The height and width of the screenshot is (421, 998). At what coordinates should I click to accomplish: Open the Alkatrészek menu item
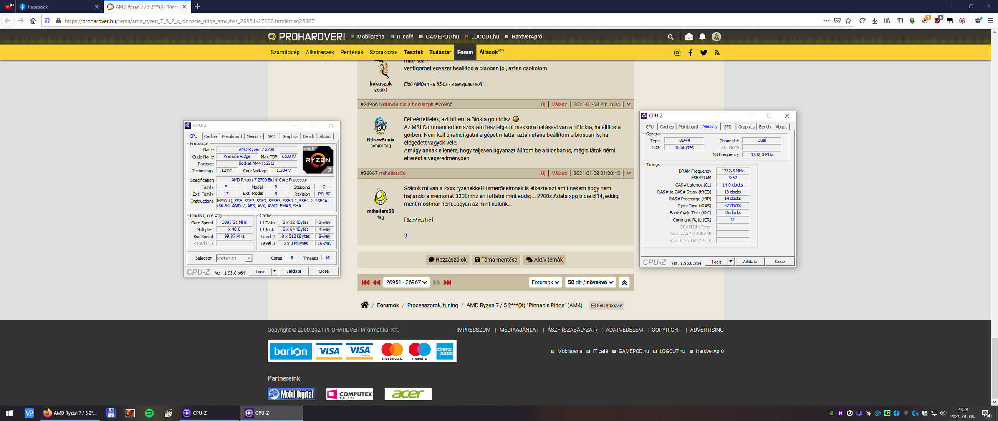point(320,52)
